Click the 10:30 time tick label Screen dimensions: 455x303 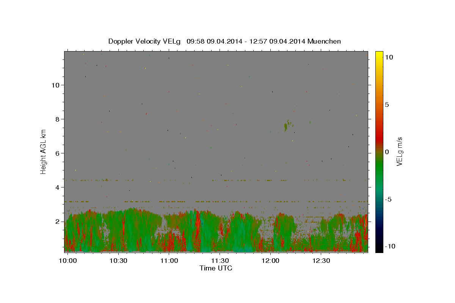pyautogui.click(x=118, y=261)
